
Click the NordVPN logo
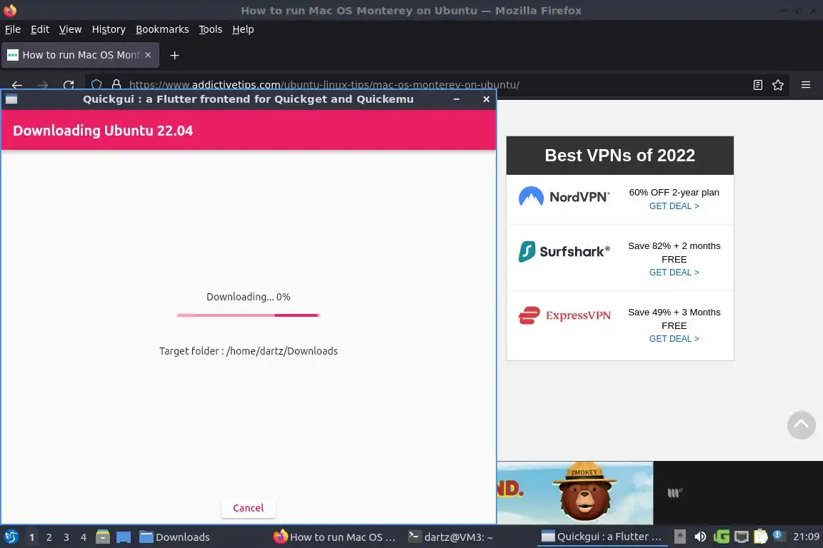click(564, 197)
